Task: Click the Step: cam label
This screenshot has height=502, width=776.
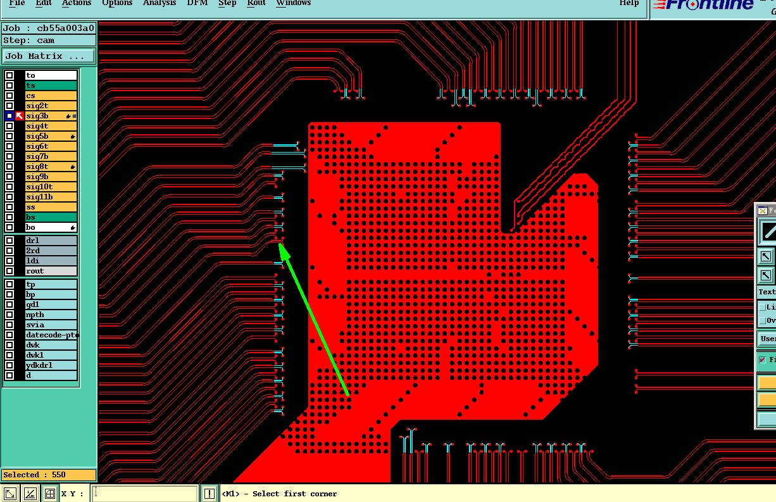Action: click(49, 40)
